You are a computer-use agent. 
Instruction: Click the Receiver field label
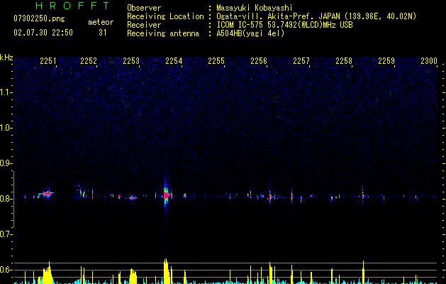pyautogui.click(x=144, y=25)
